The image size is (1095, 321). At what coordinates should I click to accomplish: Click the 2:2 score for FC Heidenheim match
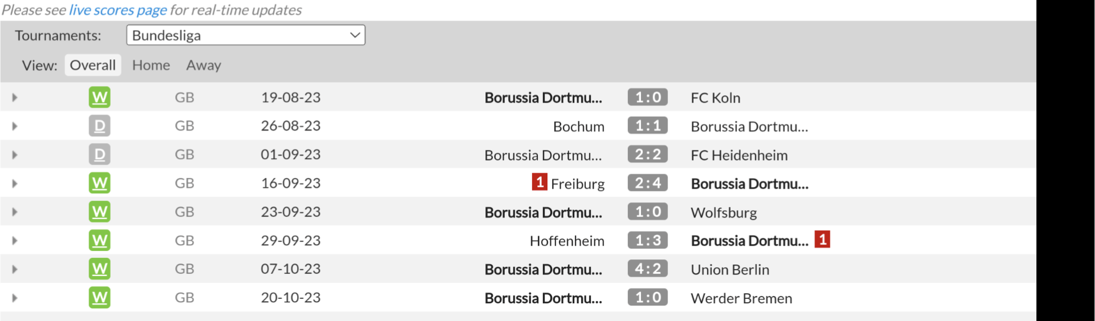(647, 155)
